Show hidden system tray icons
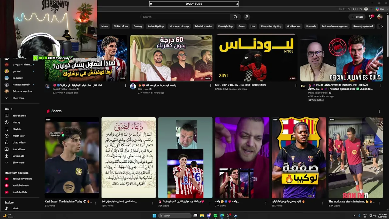Image resolution: width=389 pixels, height=219 pixels. [x=354, y=216]
